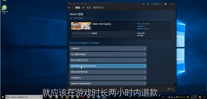Screen dimensions: 207x99
Task: Click the taskbar search input box
Action: [x=24, y=97]
